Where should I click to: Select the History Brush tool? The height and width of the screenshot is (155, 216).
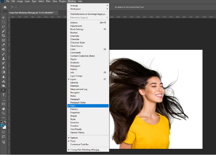(x=3, y=63)
